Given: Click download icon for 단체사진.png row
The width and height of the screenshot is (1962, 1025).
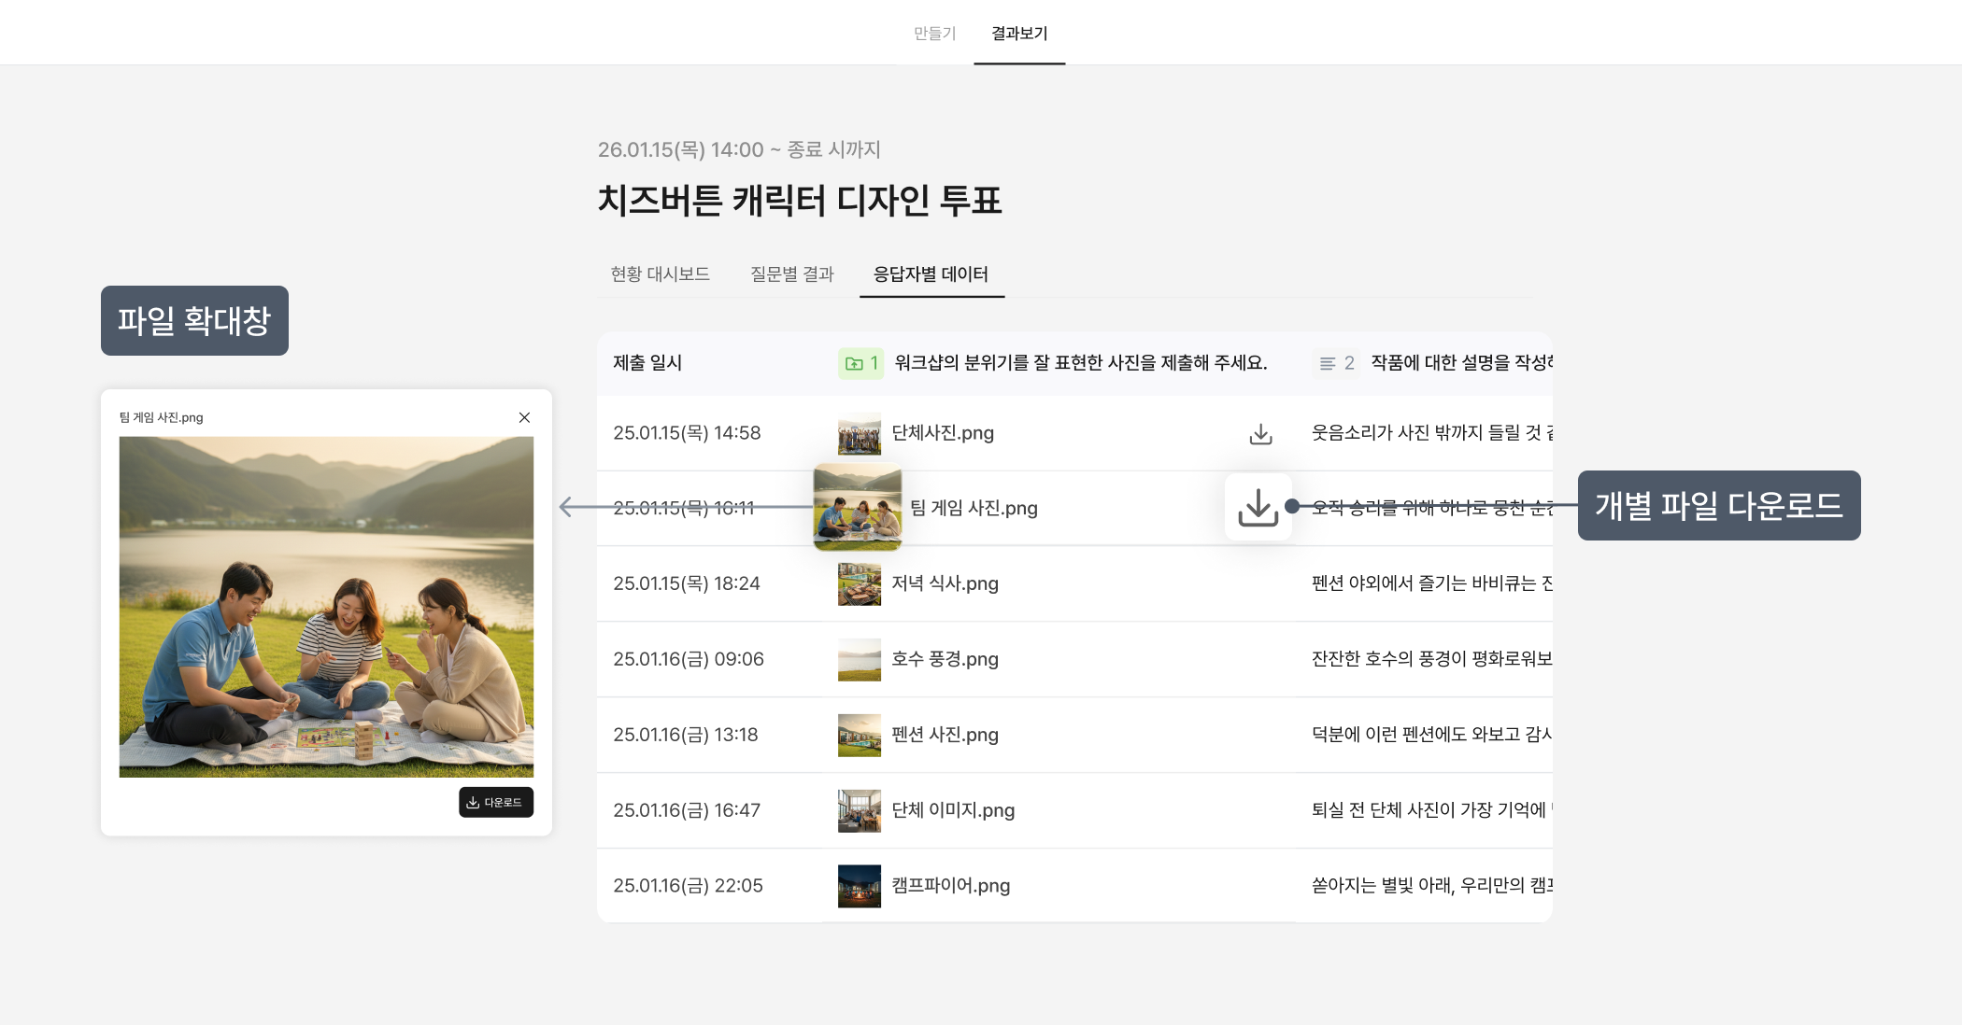Looking at the screenshot, I should pyautogui.click(x=1260, y=434).
